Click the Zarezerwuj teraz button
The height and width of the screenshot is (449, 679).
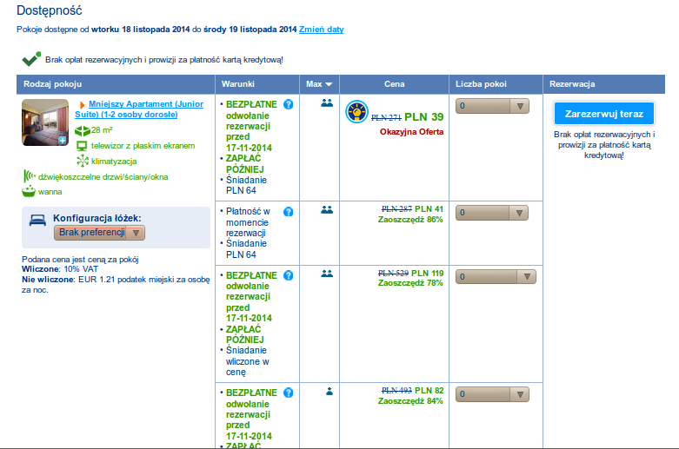(604, 113)
